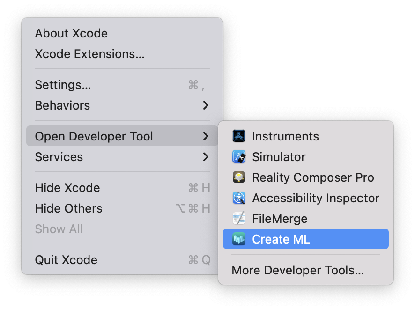This screenshot has width=415, height=310.
Task: Open Xcode Settings
Action: point(63,85)
